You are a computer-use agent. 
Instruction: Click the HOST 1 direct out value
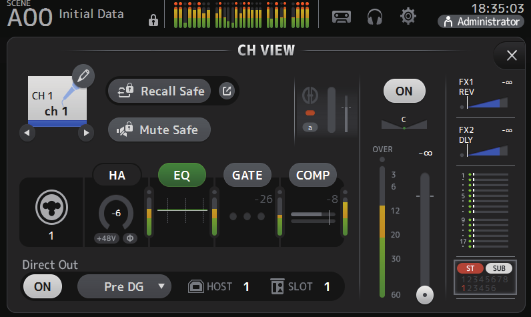pyautogui.click(x=246, y=287)
